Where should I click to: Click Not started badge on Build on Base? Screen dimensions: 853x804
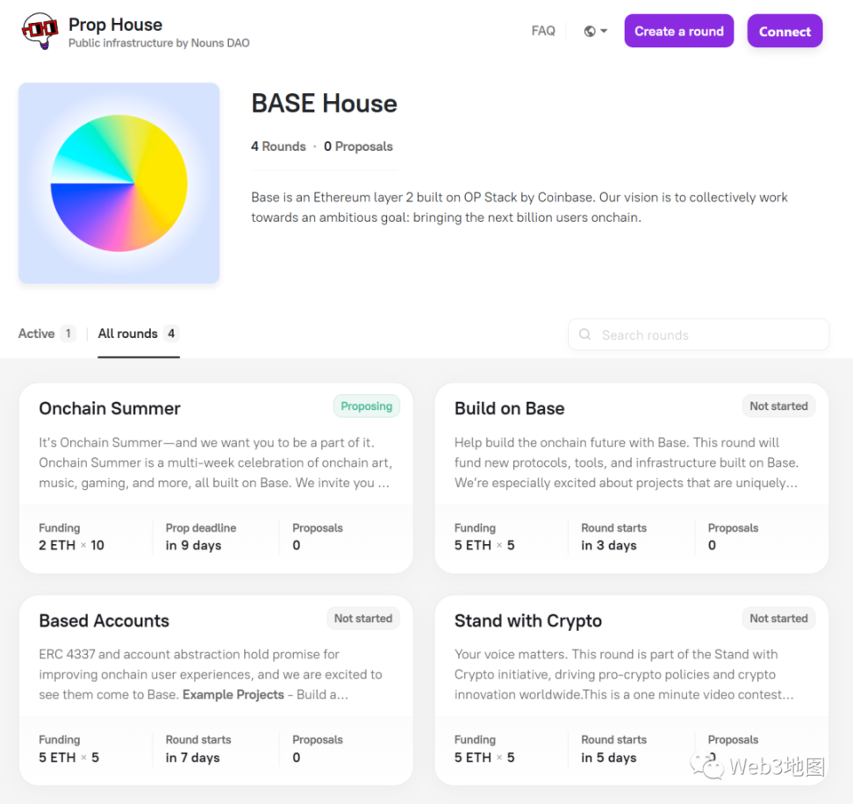(778, 406)
